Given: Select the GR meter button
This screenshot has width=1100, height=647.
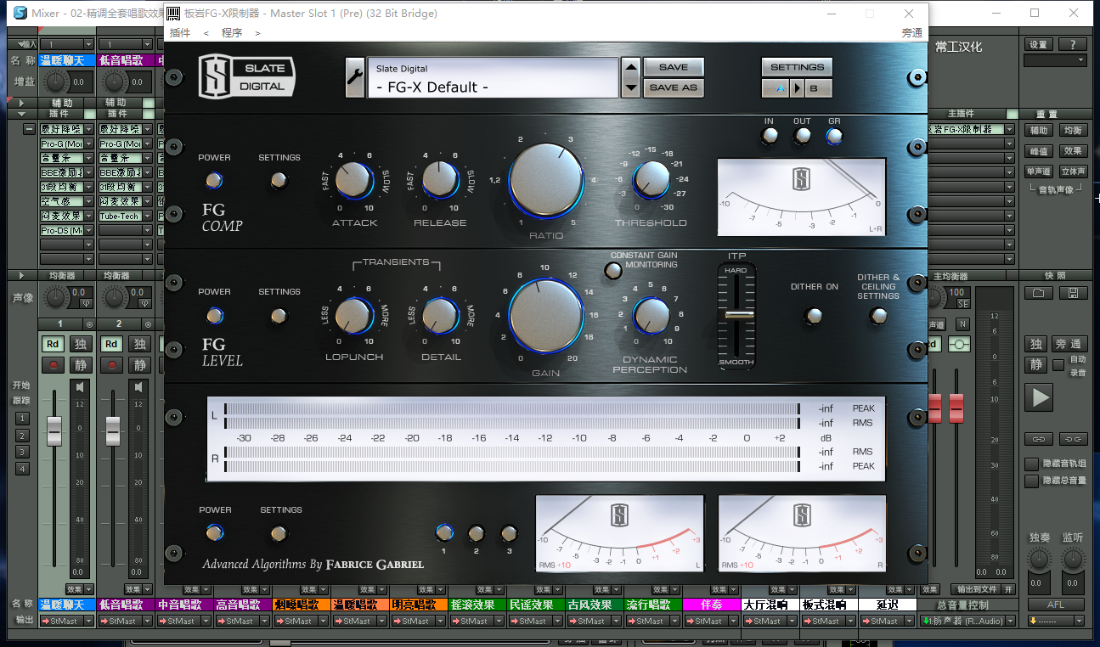Looking at the screenshot, I should tap(834, 136).
